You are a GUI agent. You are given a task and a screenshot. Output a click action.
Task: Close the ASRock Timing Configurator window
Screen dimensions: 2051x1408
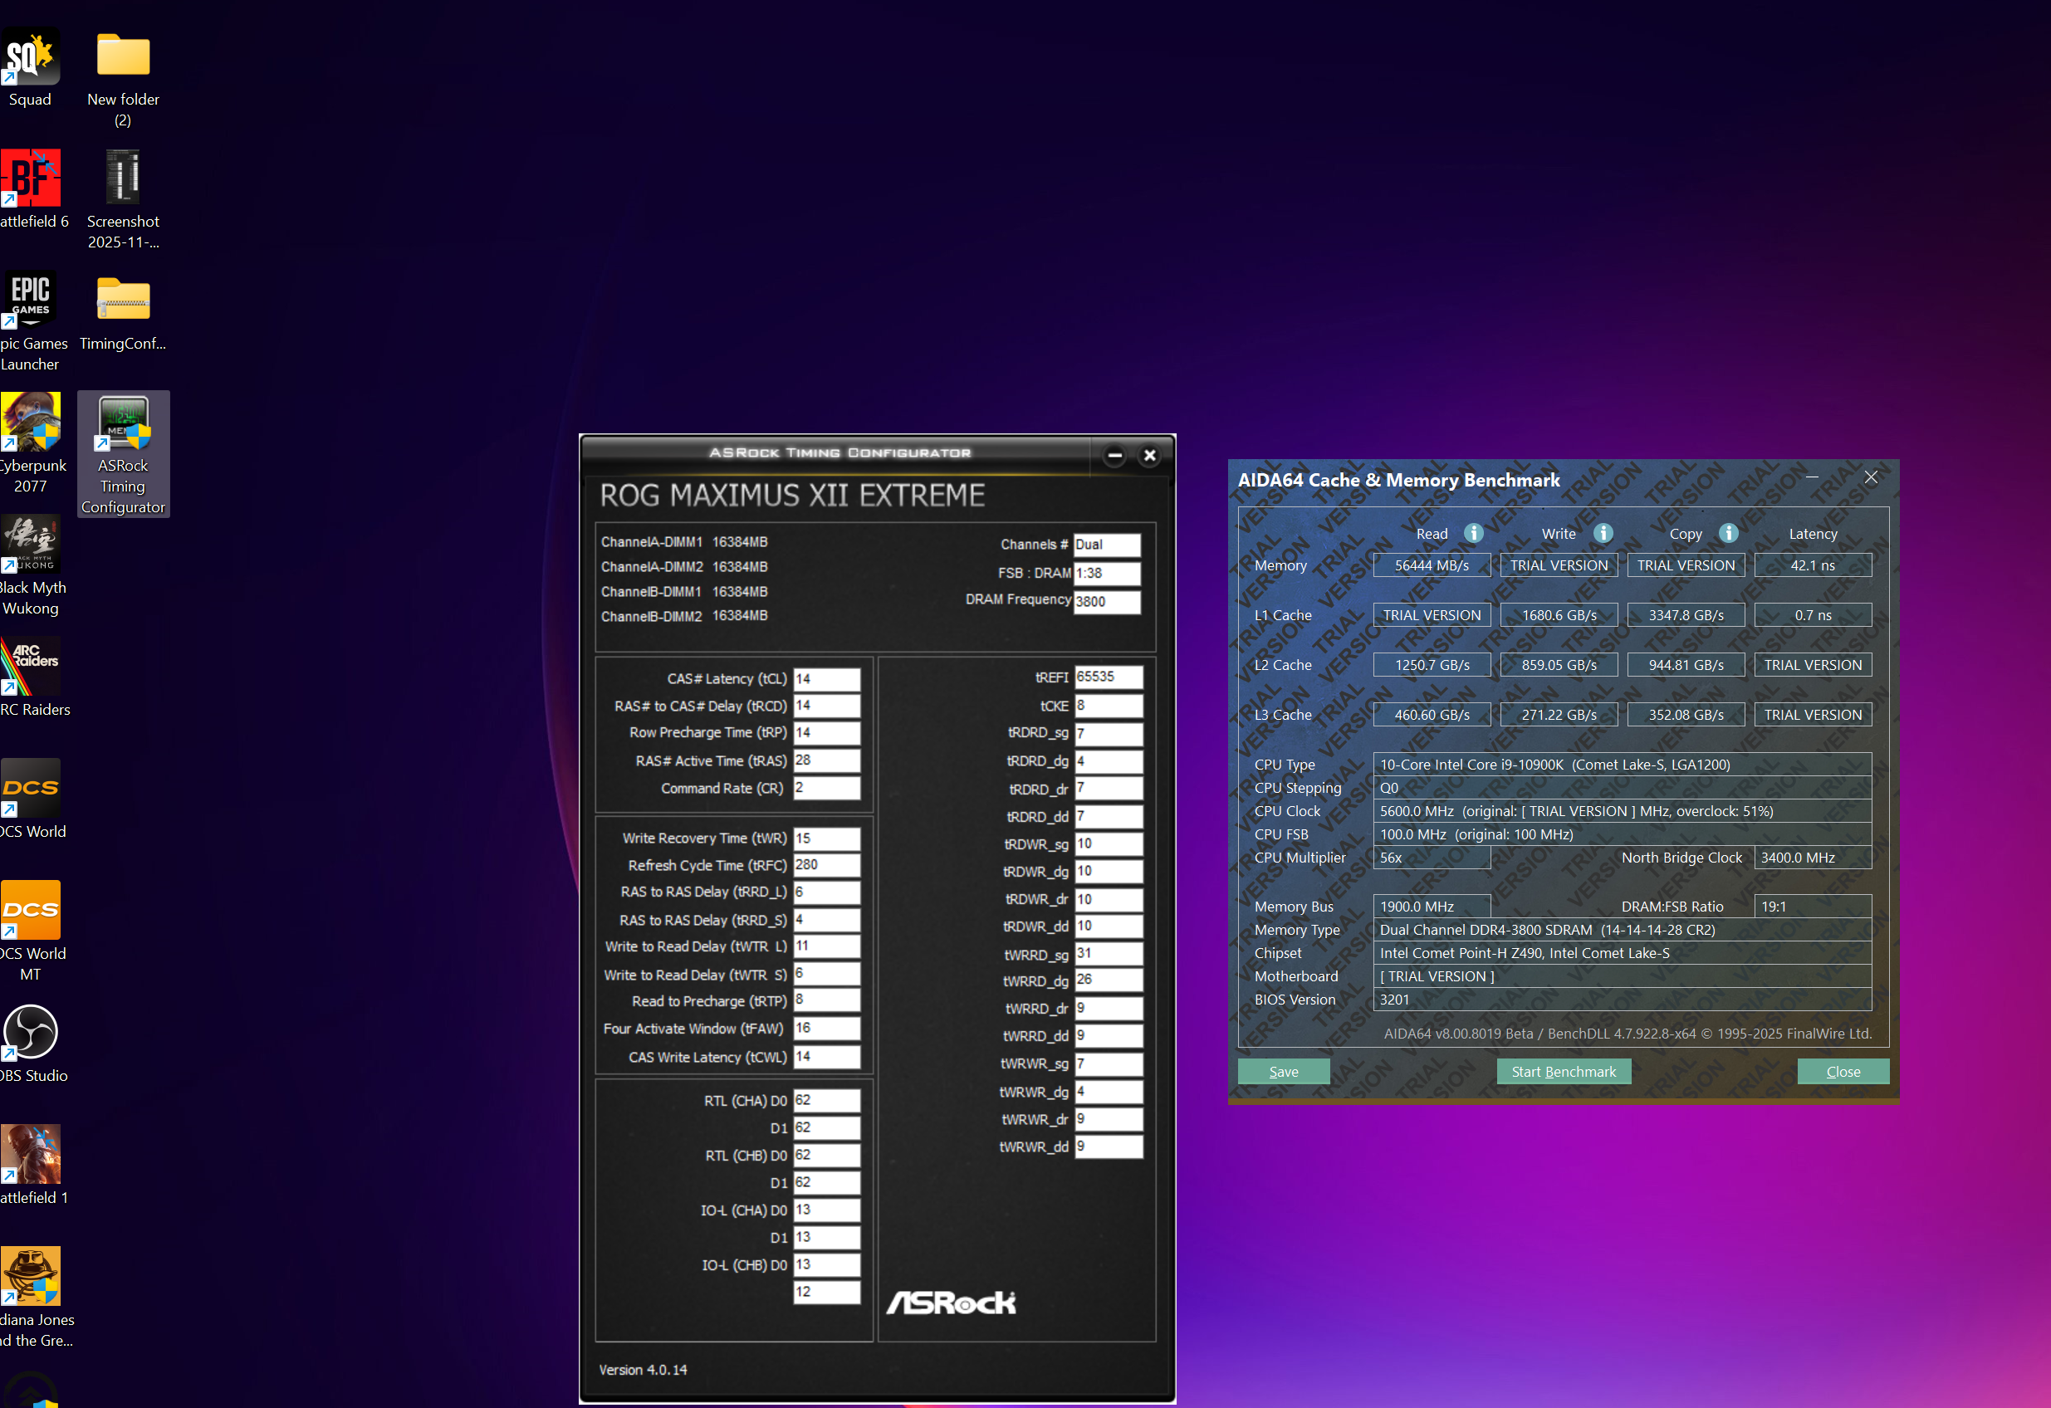pyautogui.click(x=1149, y=455)
